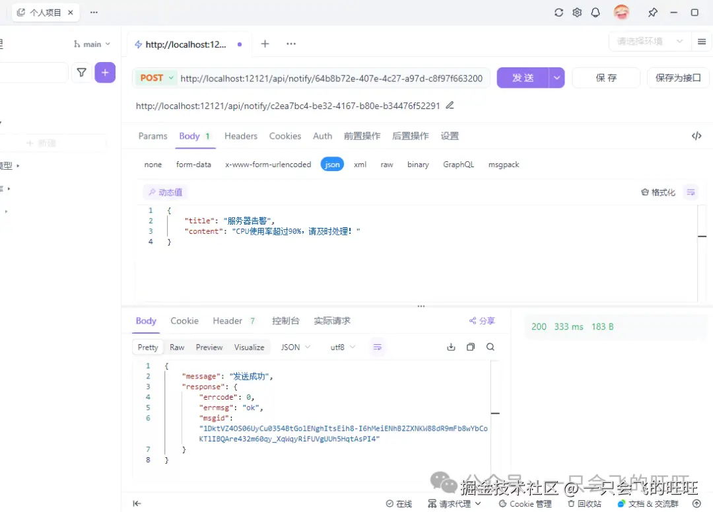This screenshot has height=512, width=713.
Task: Open Cookie 管理 in status bar
Action: pos(526,504)
